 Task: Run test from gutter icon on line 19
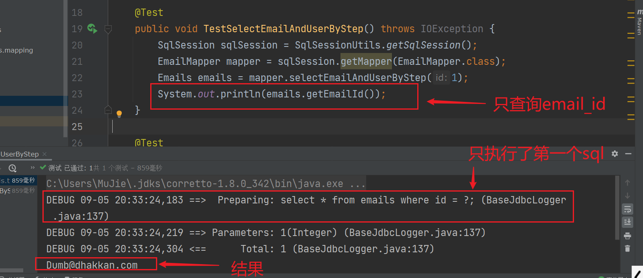pyautogui.click(x=92, y=29)
